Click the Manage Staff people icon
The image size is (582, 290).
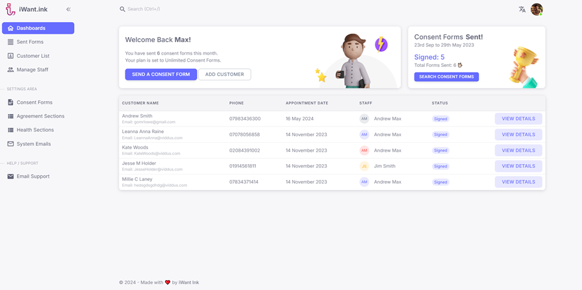(10, 69)
